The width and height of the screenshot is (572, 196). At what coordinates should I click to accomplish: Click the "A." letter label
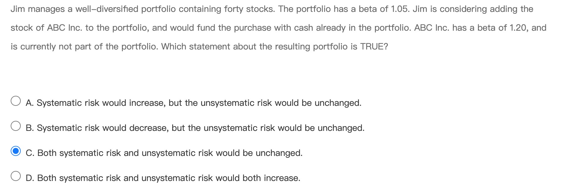pyautogui.click(x=30, y=103)
